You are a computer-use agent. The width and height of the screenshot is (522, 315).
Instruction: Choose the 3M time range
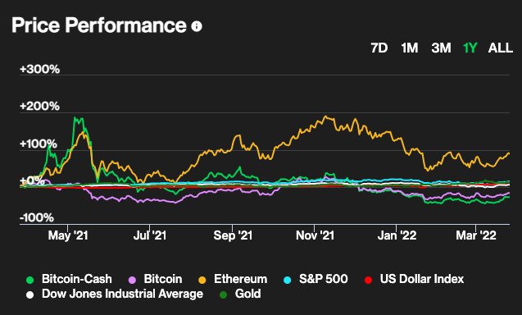(441, 48)
